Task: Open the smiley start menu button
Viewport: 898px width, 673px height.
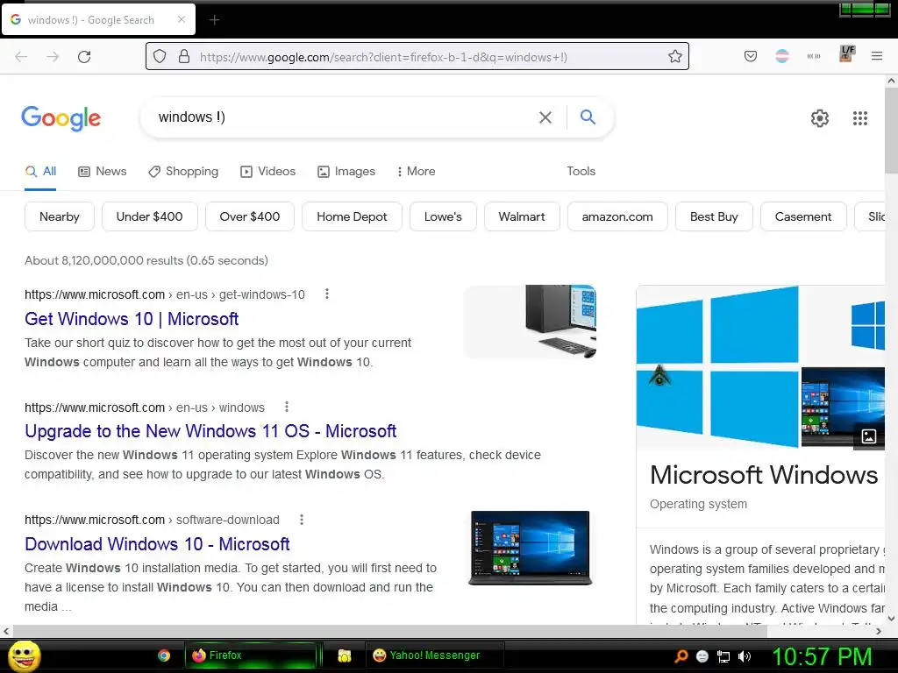Action: [x=24, y=655]
